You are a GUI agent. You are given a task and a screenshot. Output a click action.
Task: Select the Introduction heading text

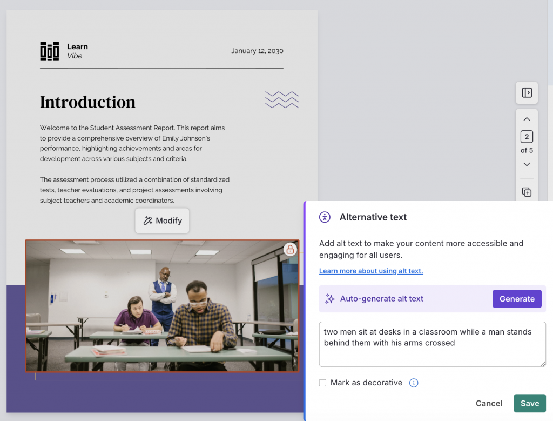coord(87,102)
